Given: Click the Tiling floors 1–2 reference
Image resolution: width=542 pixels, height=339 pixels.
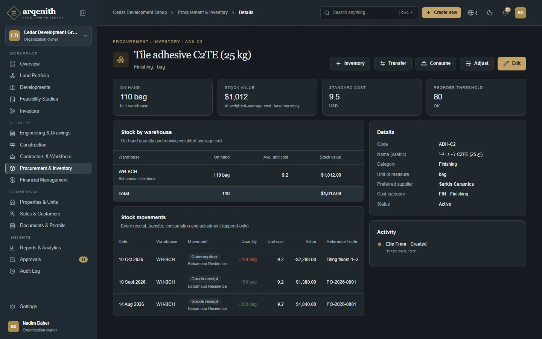Looking at the screenshot, I should coord(343,260).
